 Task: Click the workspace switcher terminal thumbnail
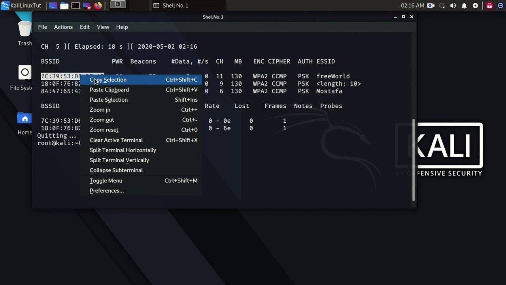117,5
